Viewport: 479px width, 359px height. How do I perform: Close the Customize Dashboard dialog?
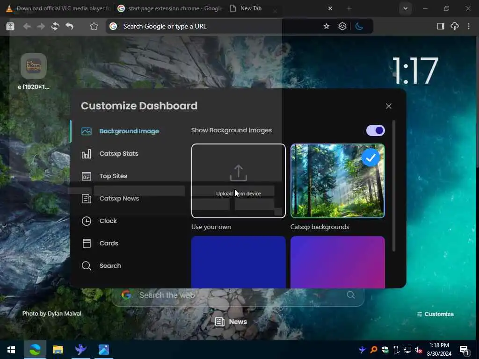click(x=389, y=106)
